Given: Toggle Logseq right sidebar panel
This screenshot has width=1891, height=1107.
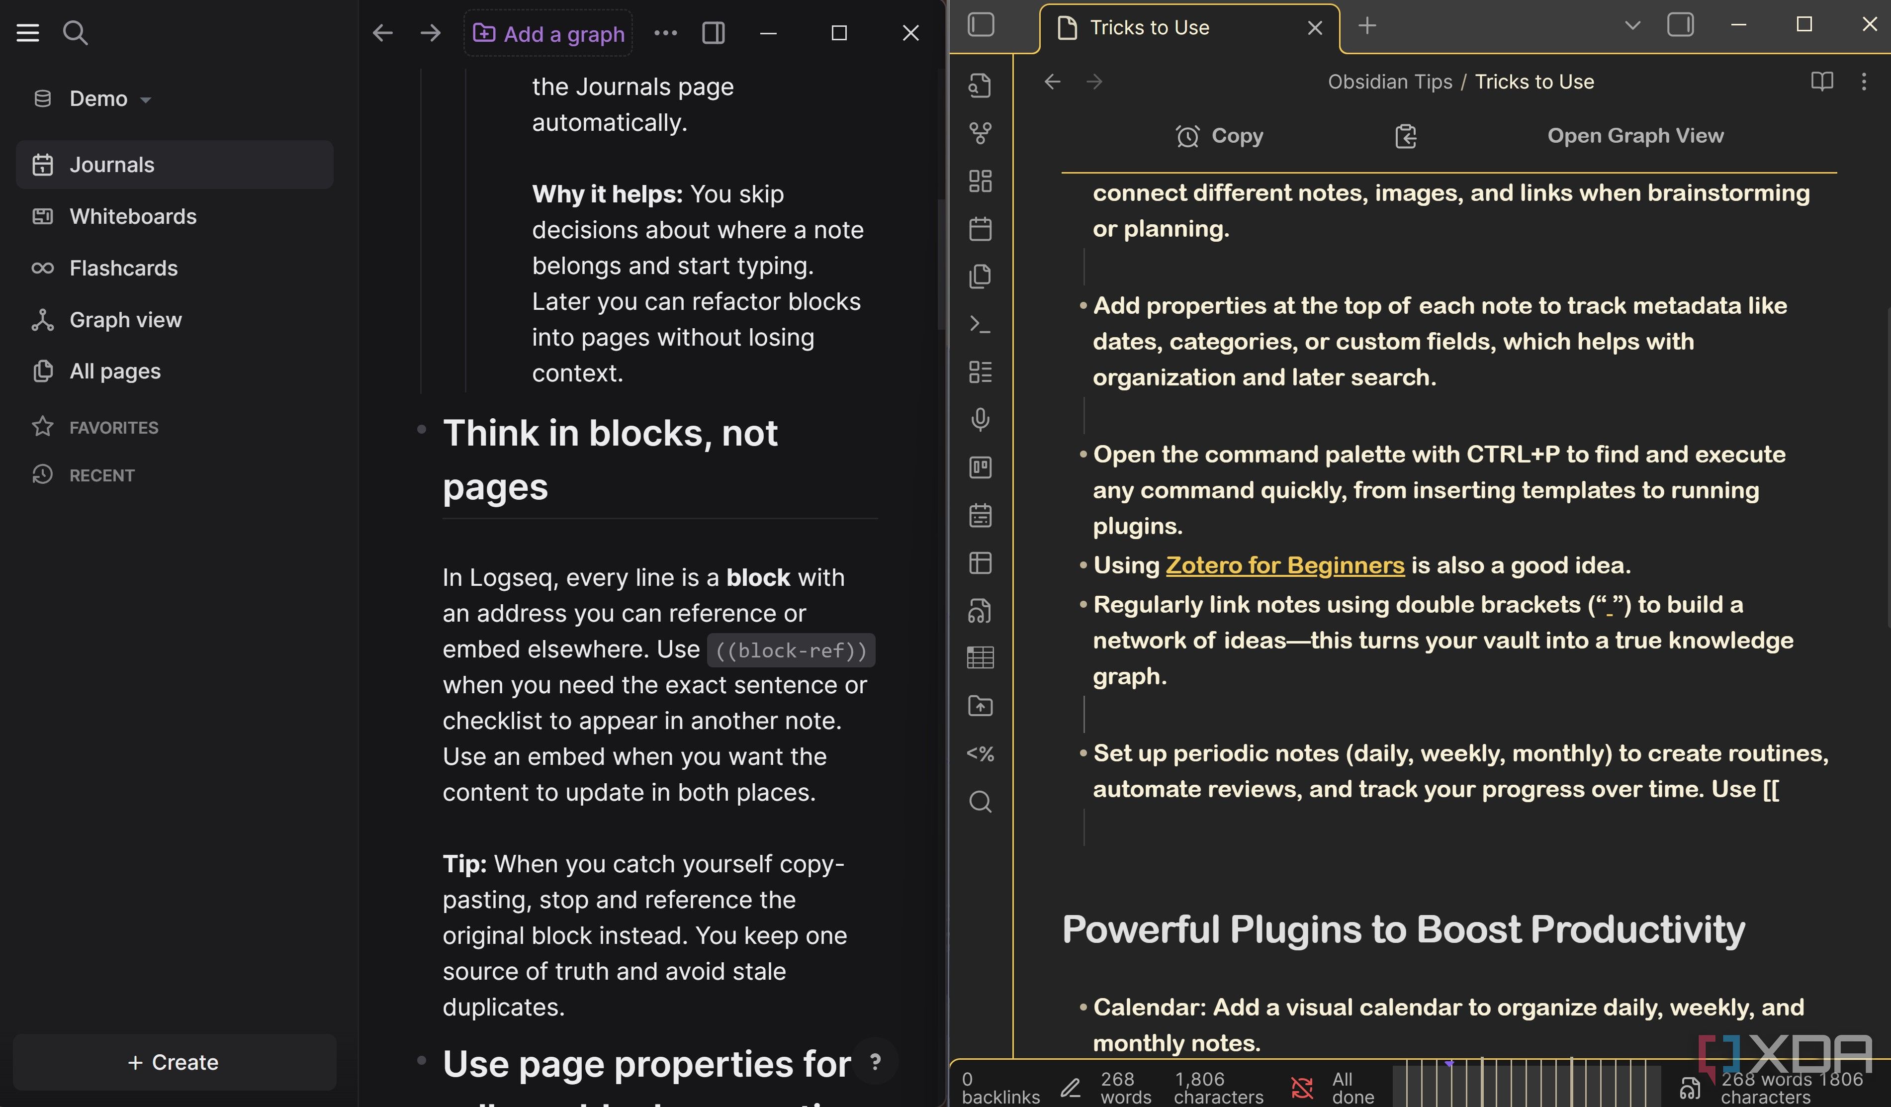Looking at the screenshot, I should tap(713, 33).
